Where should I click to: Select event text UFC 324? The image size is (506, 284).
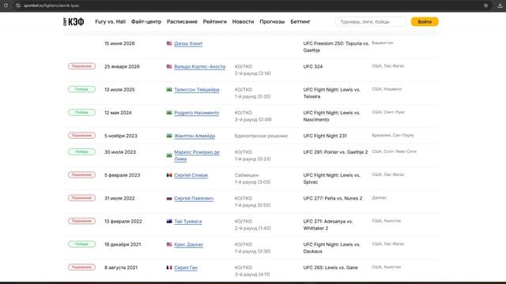[x=313, y=66]
